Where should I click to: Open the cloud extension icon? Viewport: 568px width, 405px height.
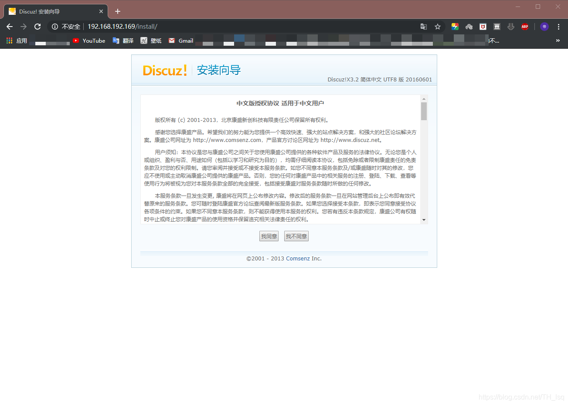click(469, 27)
